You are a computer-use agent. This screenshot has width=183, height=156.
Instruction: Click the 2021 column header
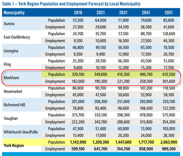tap(100, 13)
